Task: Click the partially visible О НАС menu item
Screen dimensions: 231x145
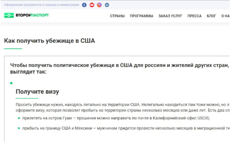Action: click(225, 16)
